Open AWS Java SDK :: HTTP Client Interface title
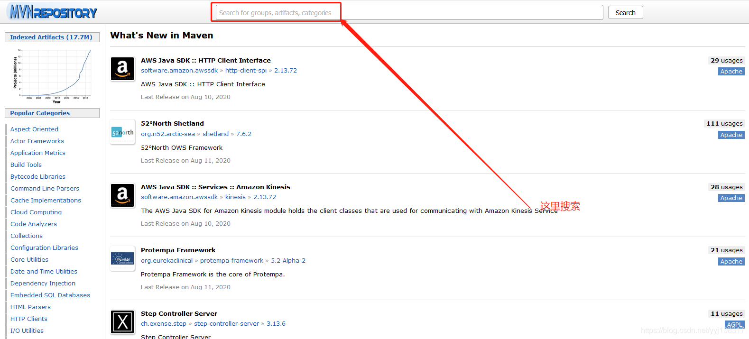The width and height of the screenshot is (749, 339). point(206,60)
